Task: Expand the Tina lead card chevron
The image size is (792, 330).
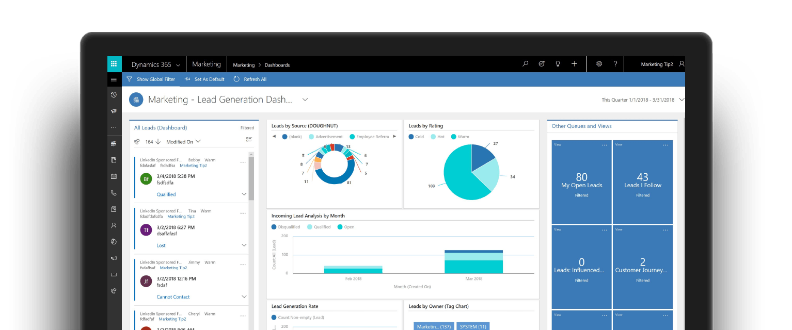Action: [x=244, y=245]
